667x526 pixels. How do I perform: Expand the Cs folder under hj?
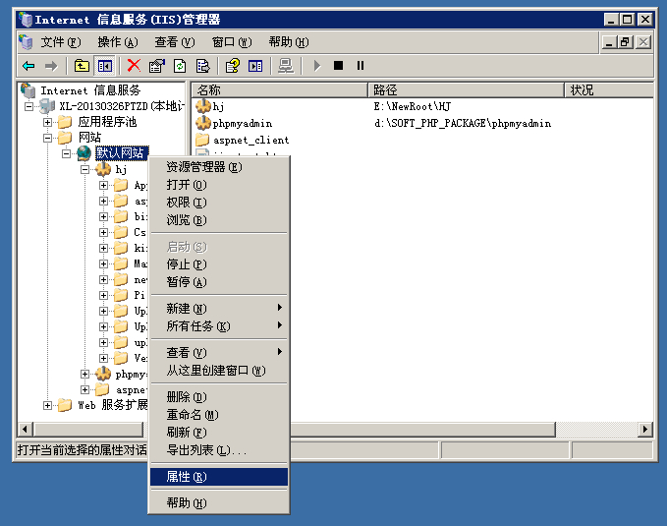click(x=103, y=233)
